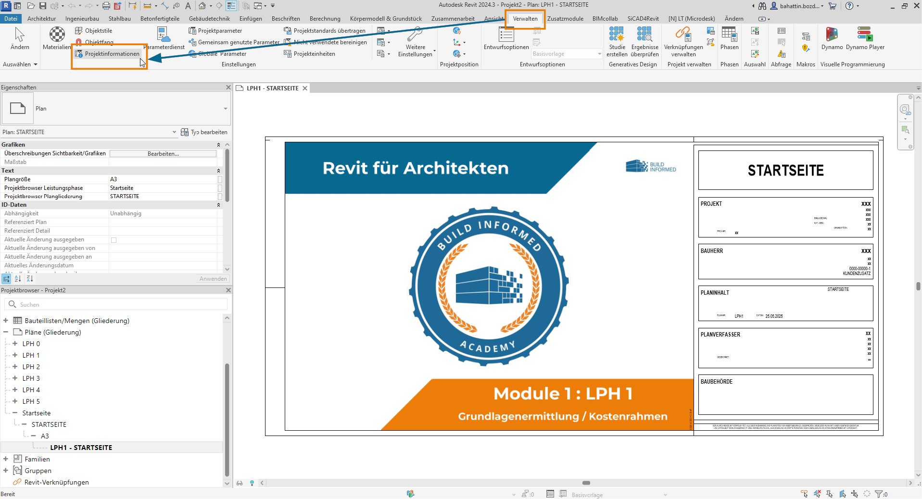
Task: Click Projektbrowser Suchen field
Action: (116, 304)
